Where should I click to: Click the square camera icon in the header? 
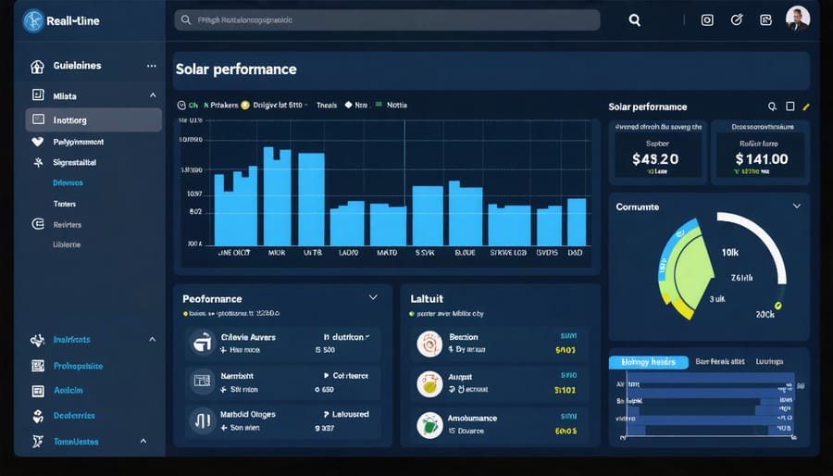707,19
